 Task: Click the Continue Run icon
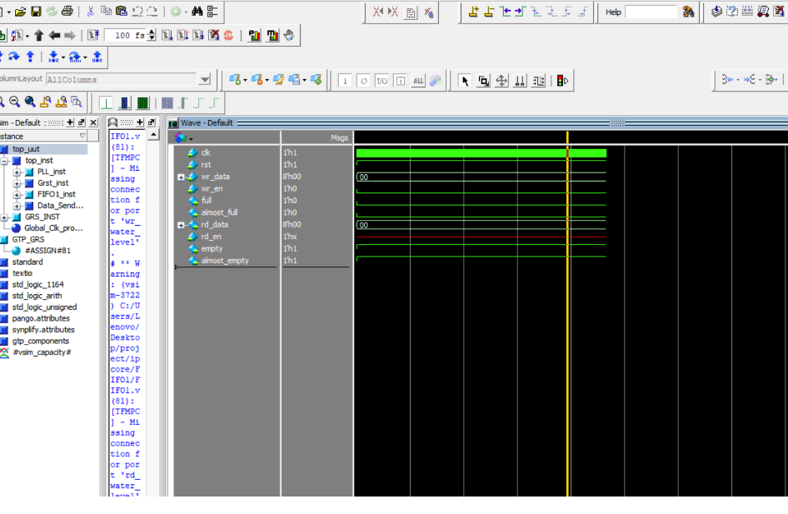183,35
